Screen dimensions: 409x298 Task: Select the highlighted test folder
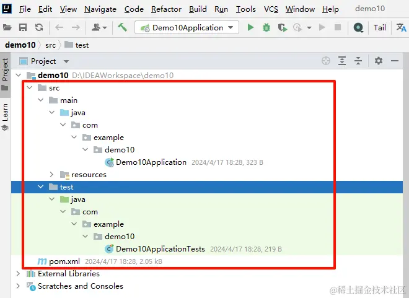point(207,187)
